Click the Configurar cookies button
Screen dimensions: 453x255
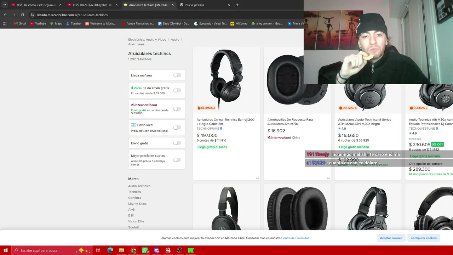(x=424, y=238)
